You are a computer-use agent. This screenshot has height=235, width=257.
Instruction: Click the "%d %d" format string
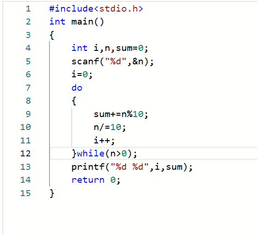click(130, 167)
